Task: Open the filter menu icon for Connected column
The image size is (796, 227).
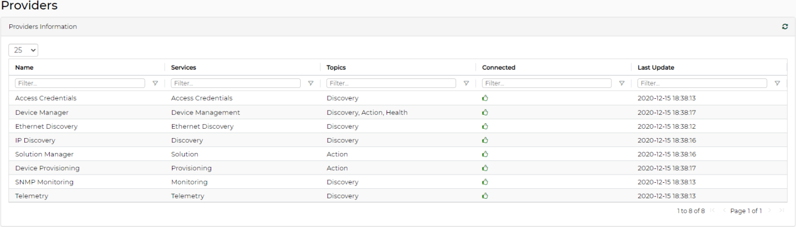Action: (x=622, y=83)
